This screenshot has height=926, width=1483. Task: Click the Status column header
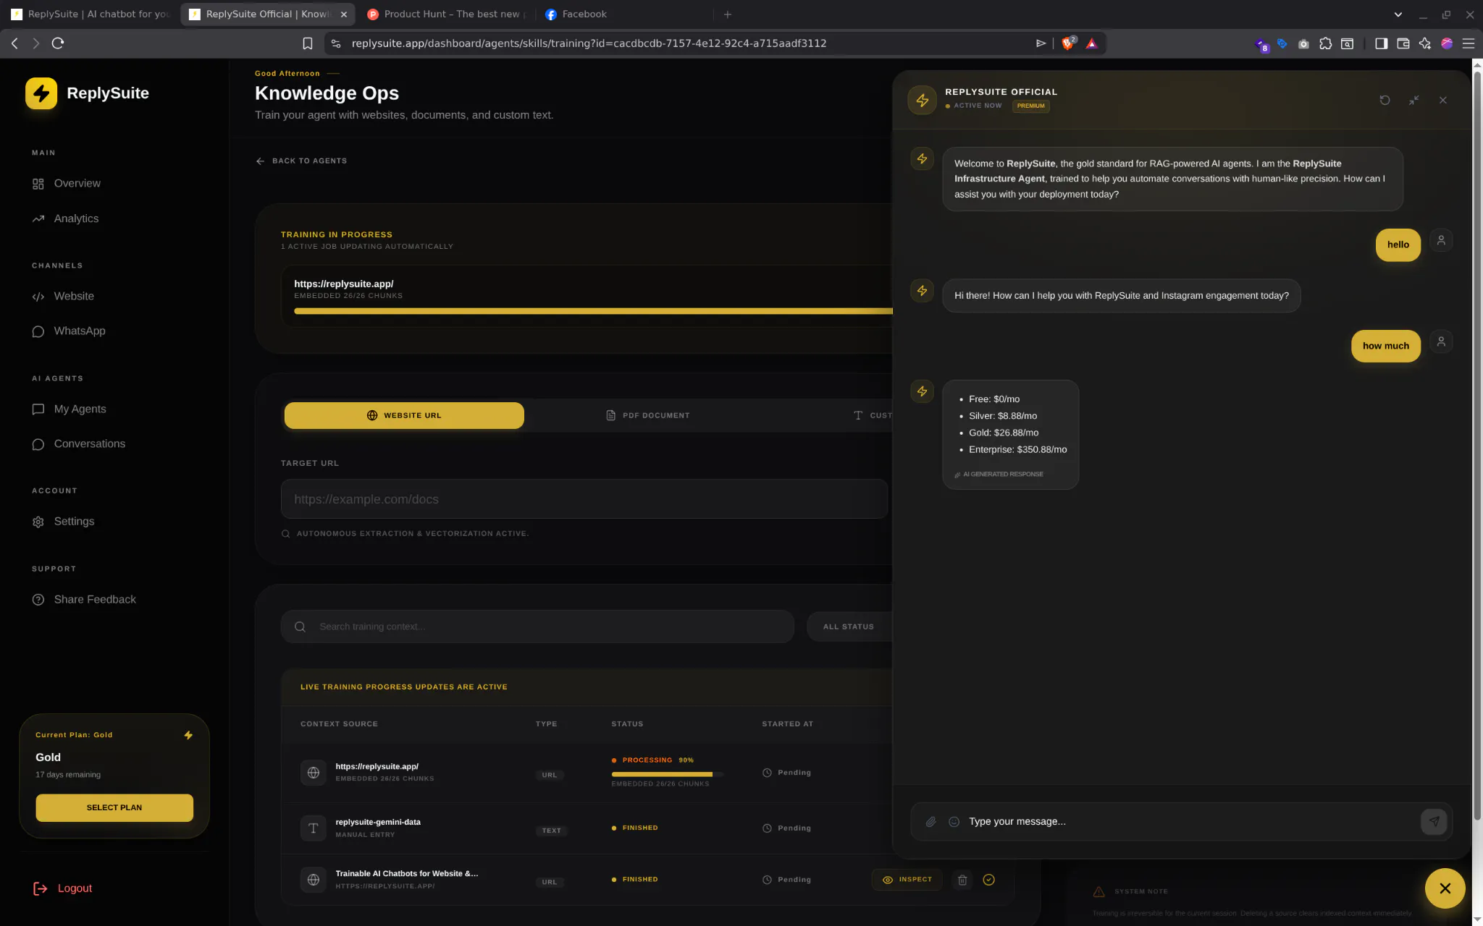tap(627, 724)
